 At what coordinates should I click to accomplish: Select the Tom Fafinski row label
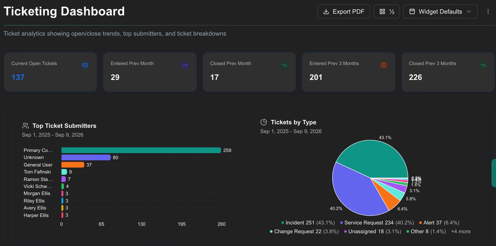(x=37, y=172)
